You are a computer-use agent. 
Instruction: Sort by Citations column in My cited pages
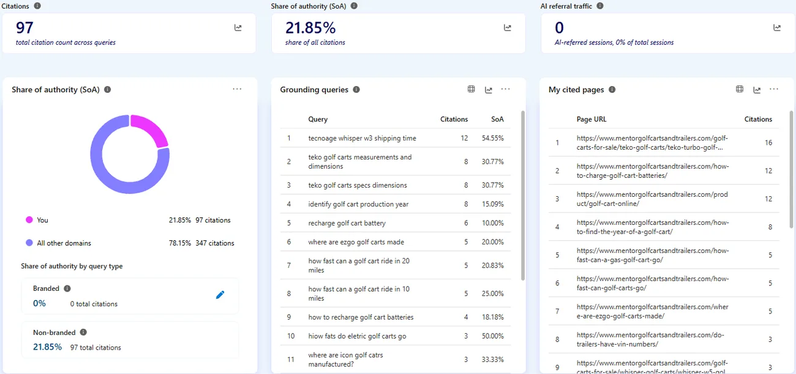(758, 119)
